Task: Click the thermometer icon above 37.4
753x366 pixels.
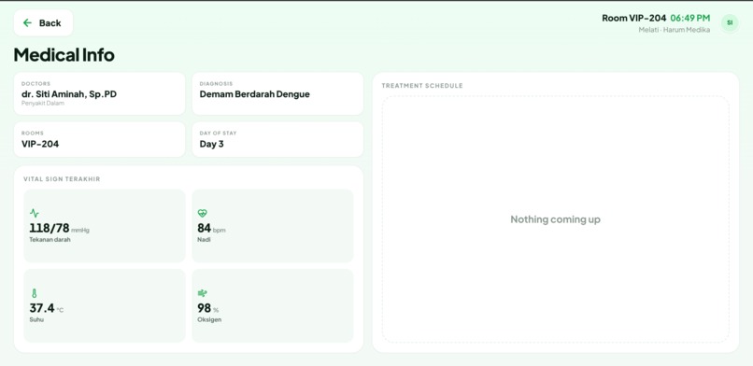Action: tap(34, 293)
